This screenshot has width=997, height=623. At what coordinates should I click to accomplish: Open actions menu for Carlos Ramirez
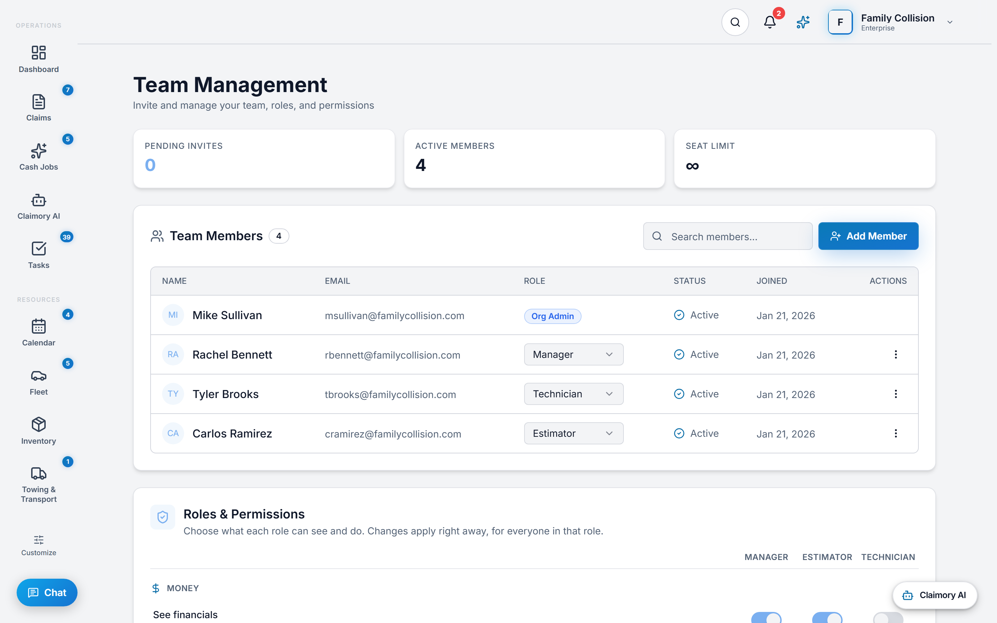(x=896, y=433)
